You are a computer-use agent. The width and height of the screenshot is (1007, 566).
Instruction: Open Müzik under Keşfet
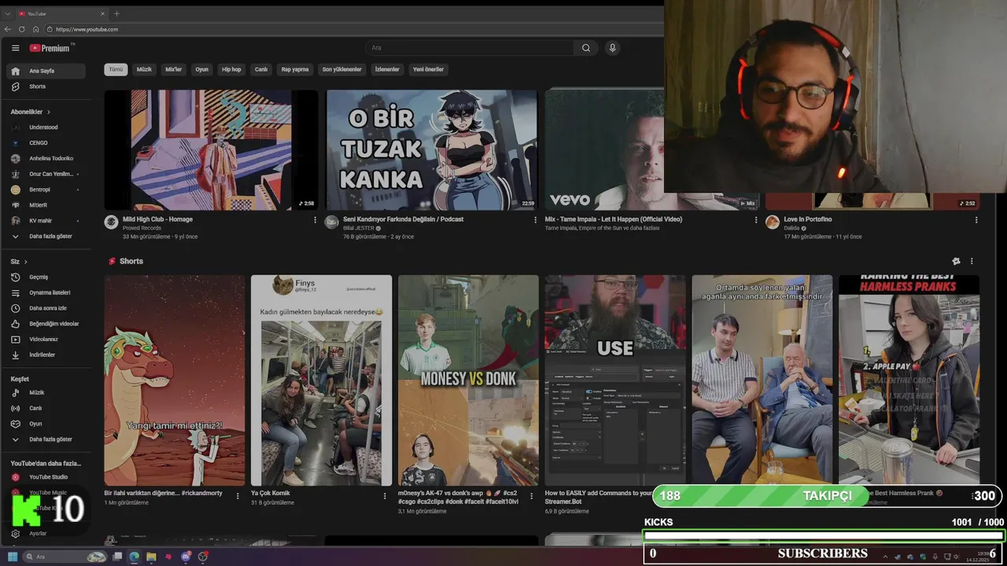tap(46, 392)
